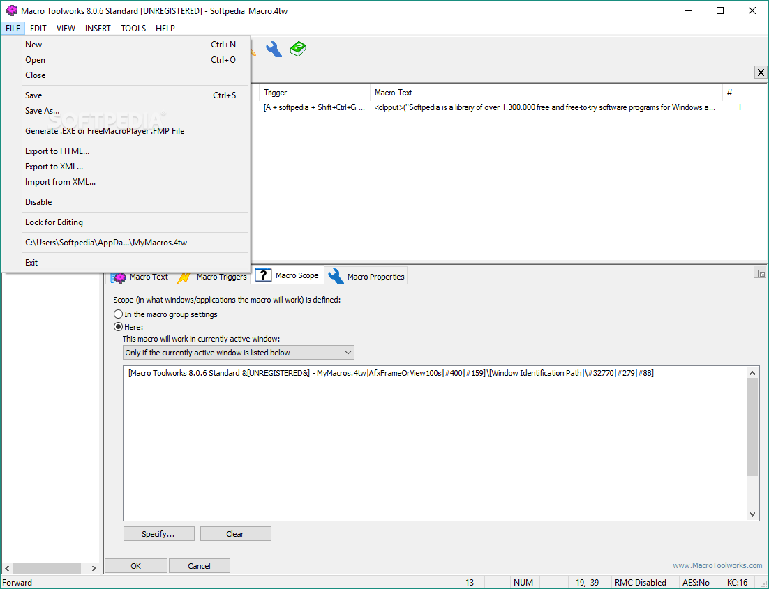Viewport: 769px width, 589px height.
Task: Click the Macro Toolworks title bar app icon
Action: click(x=12, y=10)
